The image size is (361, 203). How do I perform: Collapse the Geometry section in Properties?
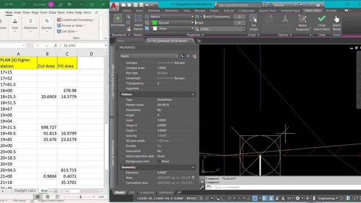click(193, 167)
